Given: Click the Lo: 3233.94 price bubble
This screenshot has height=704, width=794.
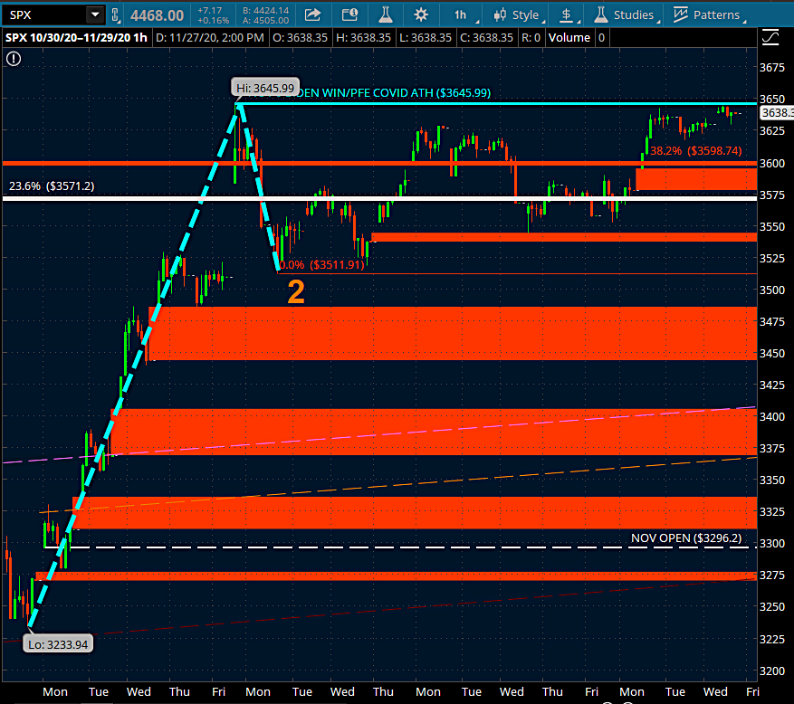Looking at the screenshot, I should pos(59,643).
